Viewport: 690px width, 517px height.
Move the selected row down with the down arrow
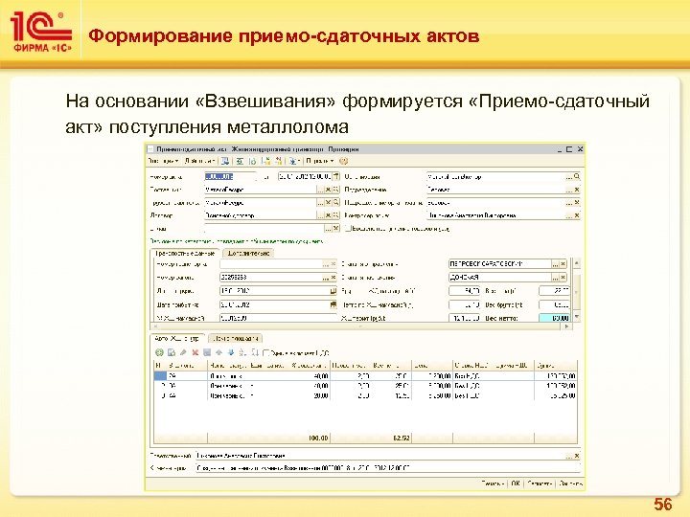pyautogui.click(x=231, y=352)
